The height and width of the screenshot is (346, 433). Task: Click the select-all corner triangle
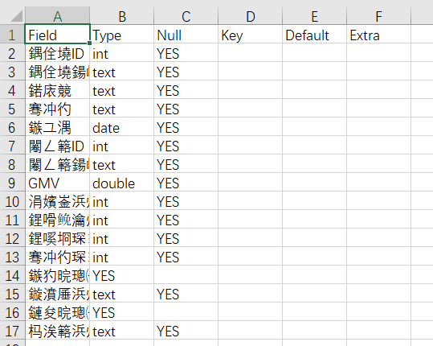pos(17,16)
